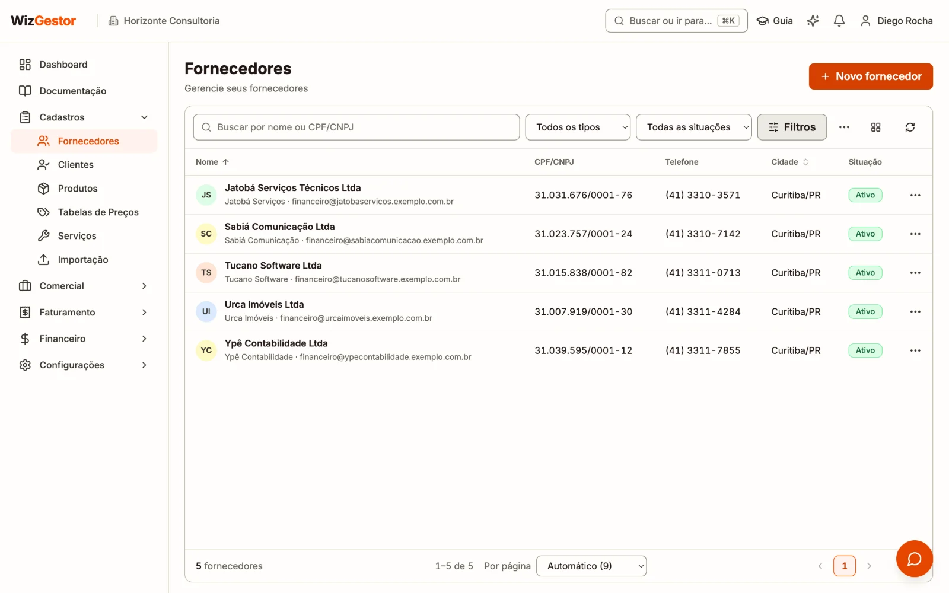The width and height of the screenshot is (949, 593).
Task: Click the JS avatar of Jatobá
Action: click(206, 195)
